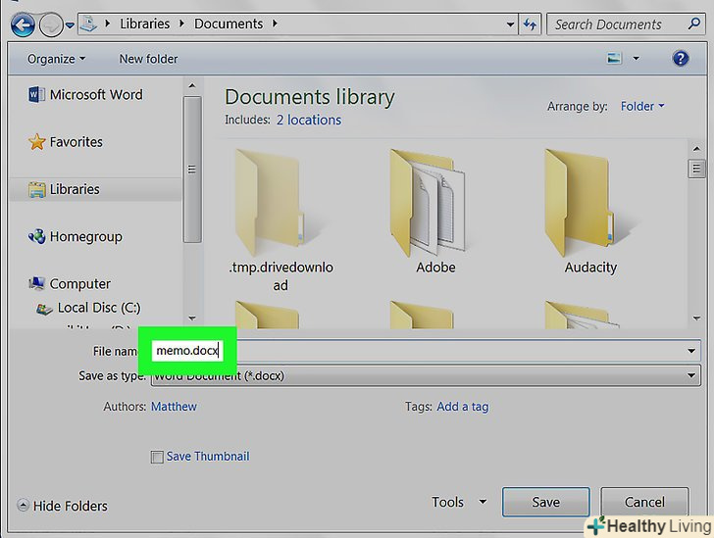The width and height of the screenshot is (714, 538).
Task: Open the Organize menu
Action: 56,59
